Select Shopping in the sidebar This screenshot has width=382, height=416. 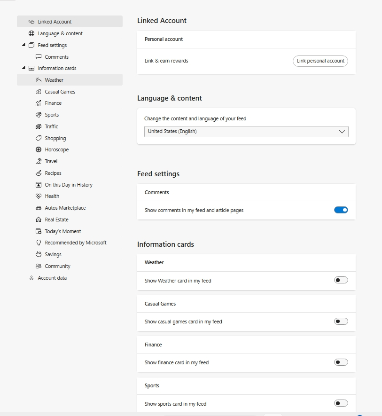[x=55, y=139]
